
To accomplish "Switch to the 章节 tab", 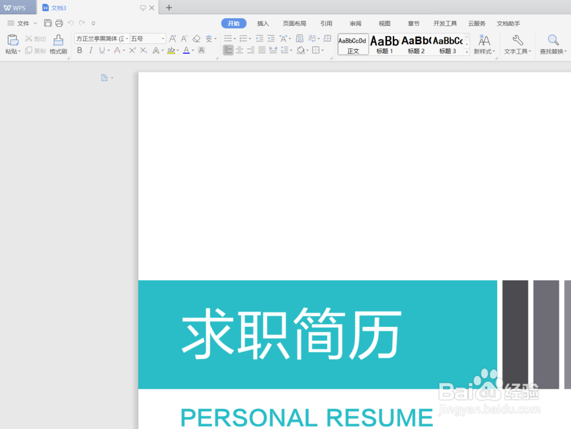I will coord(413,23).
